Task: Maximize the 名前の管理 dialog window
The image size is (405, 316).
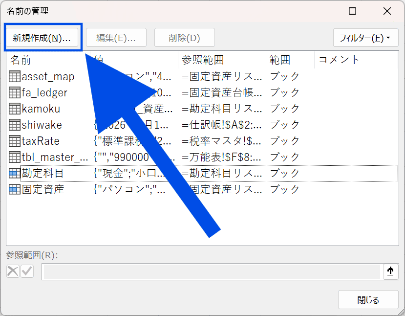Action: 352,11
